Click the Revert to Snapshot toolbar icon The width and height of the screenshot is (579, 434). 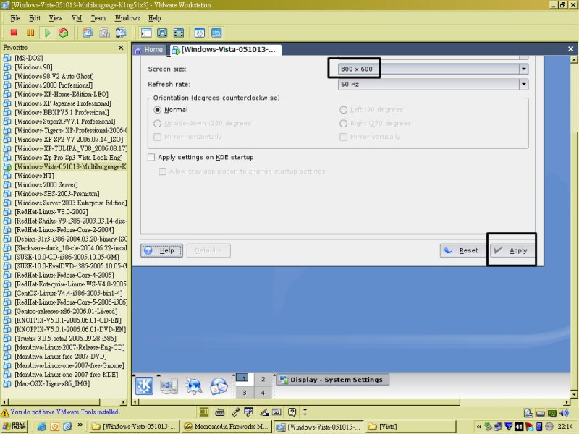[104, 33]
